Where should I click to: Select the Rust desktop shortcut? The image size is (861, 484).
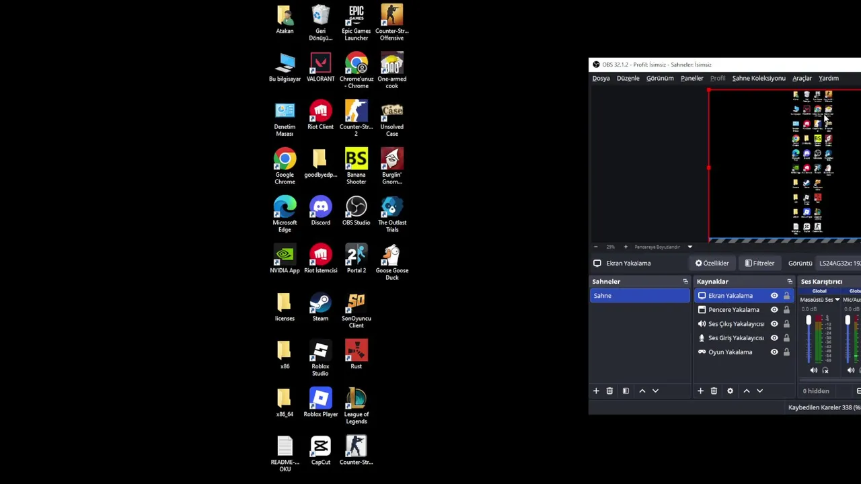tap(356, 354)
